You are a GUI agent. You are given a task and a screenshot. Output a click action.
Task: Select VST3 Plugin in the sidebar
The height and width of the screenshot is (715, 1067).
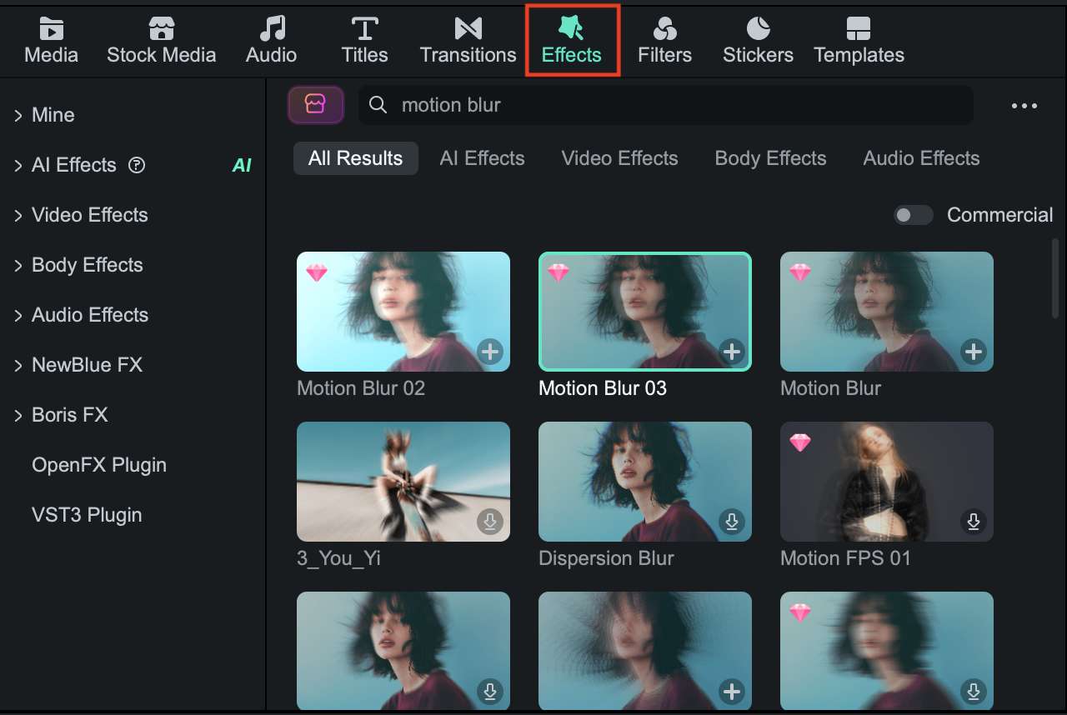87,515
